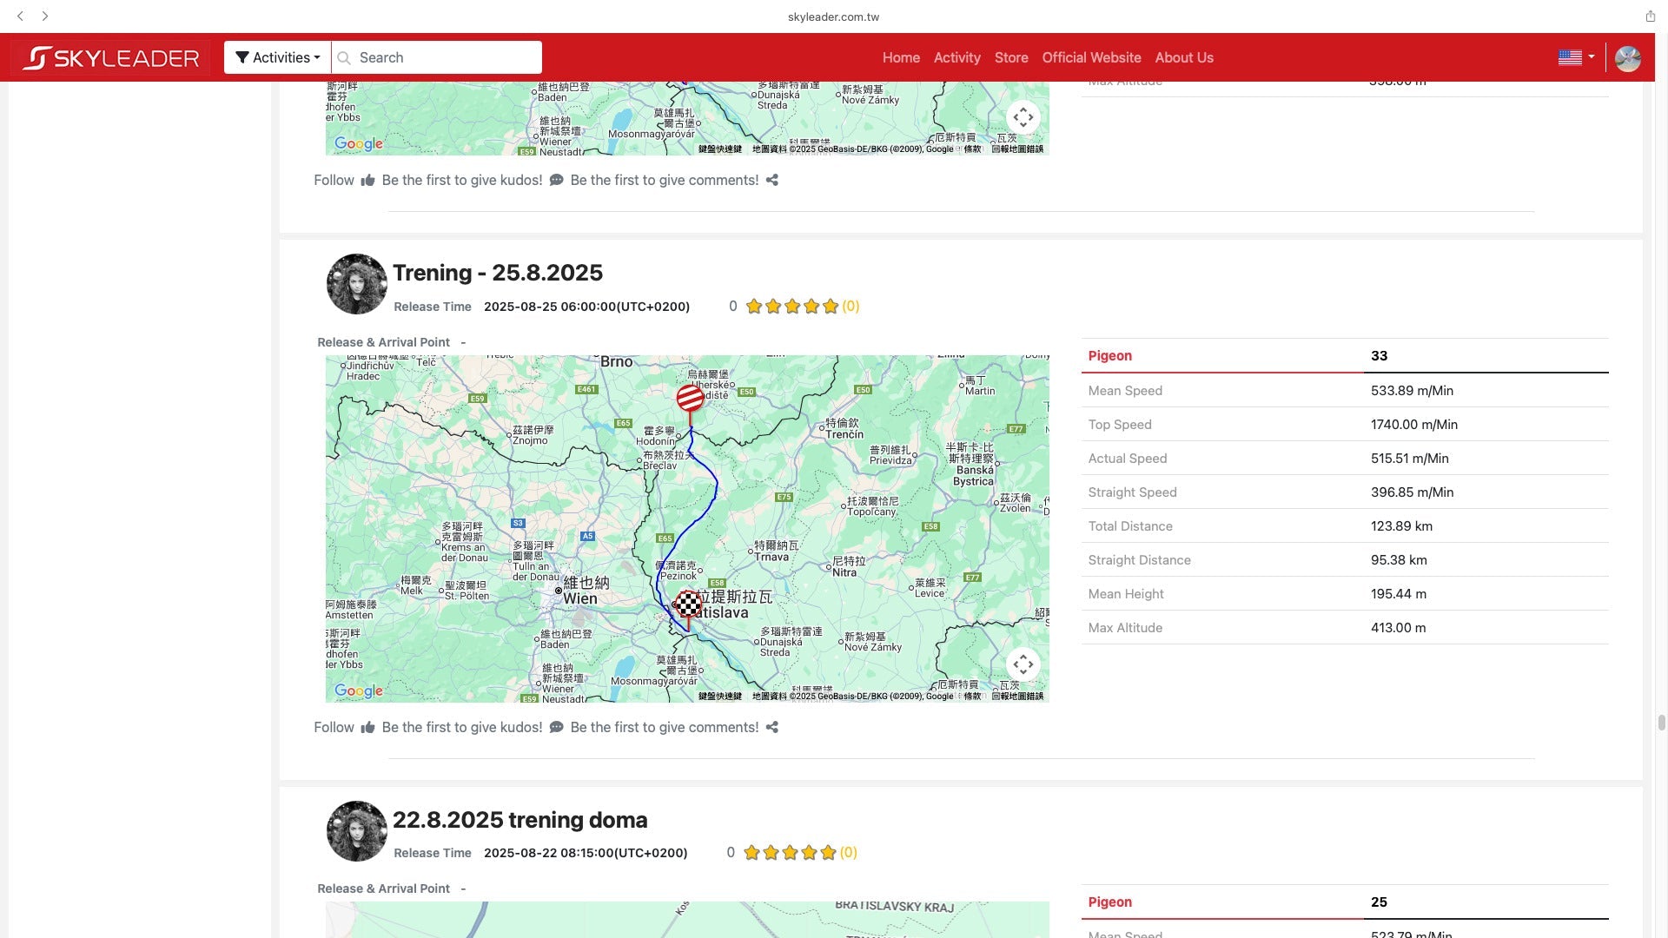Open the Store menu item

coord(1011,57)
